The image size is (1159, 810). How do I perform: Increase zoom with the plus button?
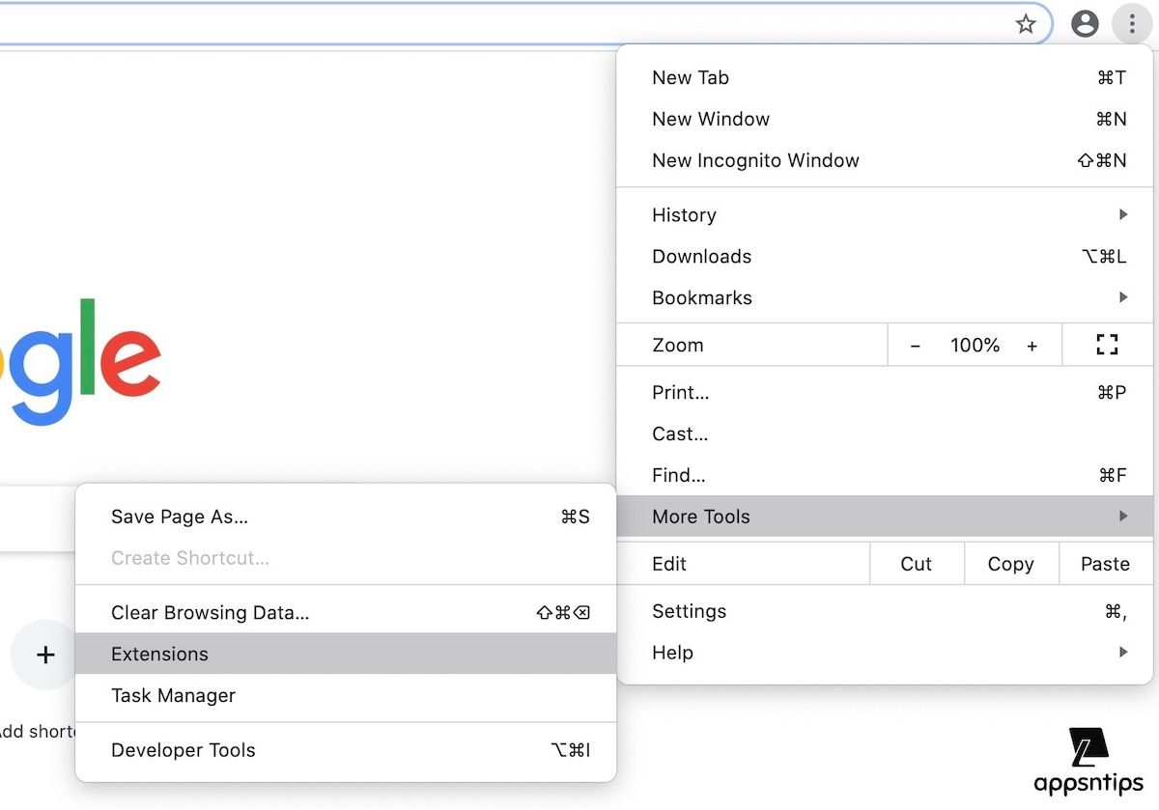pyautogui.click(x=1032, y=346)
